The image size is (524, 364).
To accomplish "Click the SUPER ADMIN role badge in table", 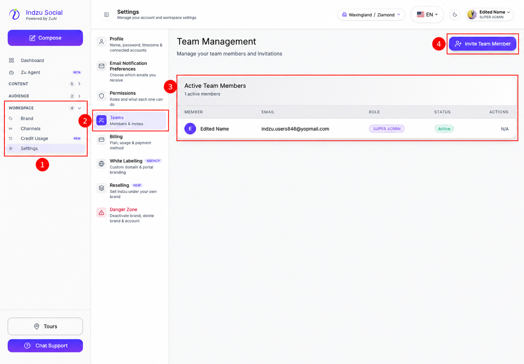I will 386,129.
